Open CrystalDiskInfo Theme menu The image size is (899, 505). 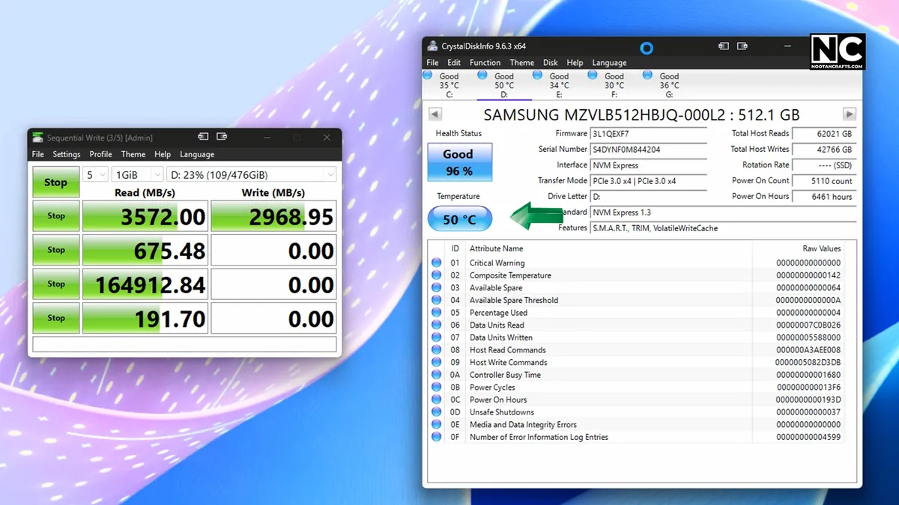521,63
